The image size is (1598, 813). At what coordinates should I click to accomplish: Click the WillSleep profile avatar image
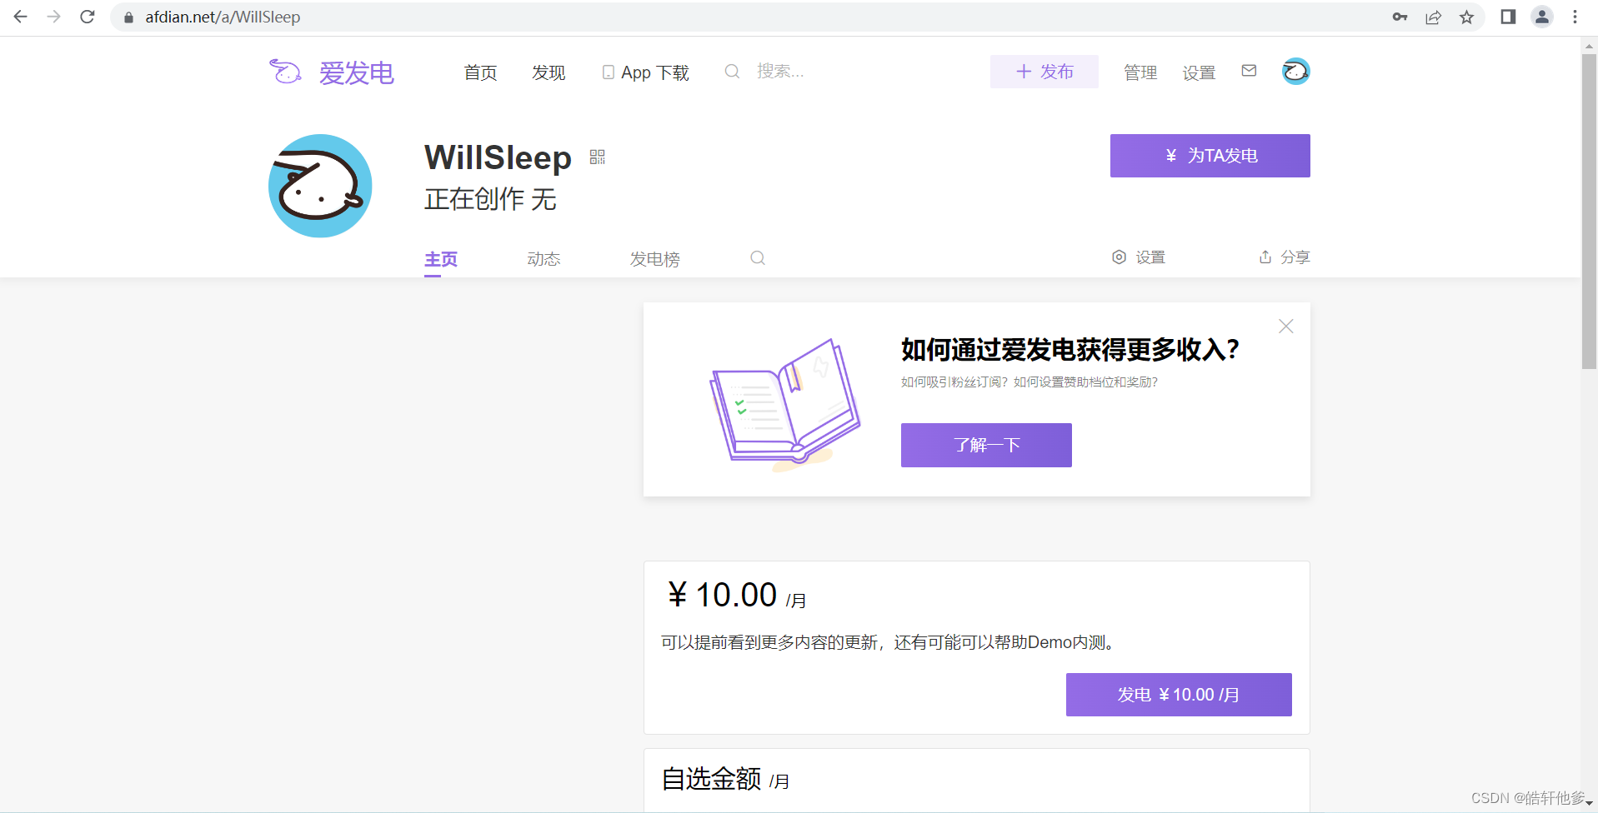[320, 186]
